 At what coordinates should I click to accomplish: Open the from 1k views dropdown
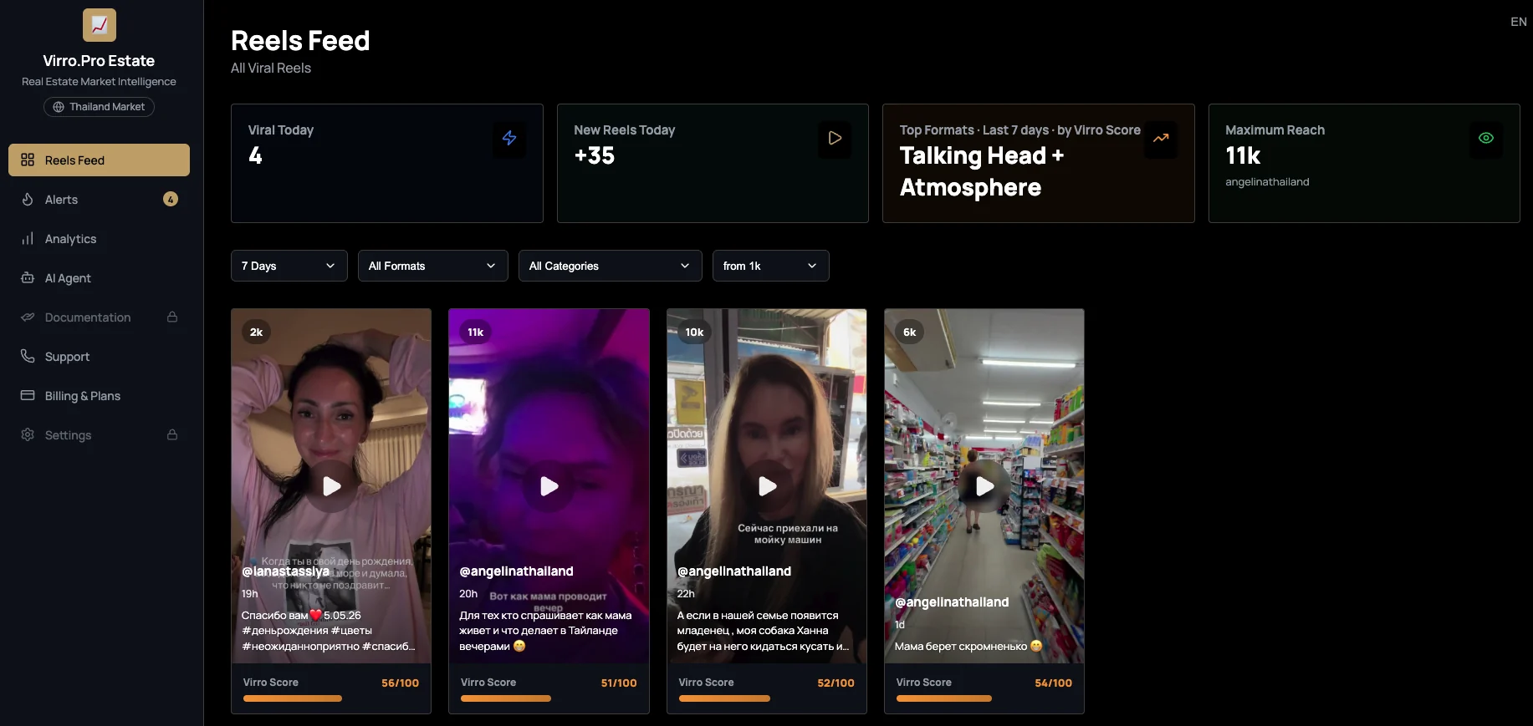(x=771, y=266)
